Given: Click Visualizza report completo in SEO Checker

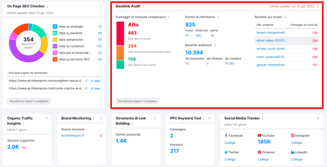Looking at the screenshot, I should pos(29,101).
